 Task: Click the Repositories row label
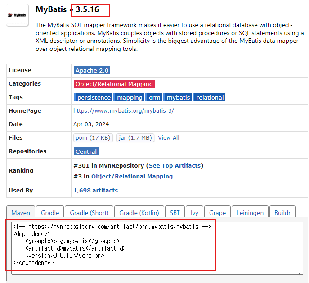click(x=27, y=151)
